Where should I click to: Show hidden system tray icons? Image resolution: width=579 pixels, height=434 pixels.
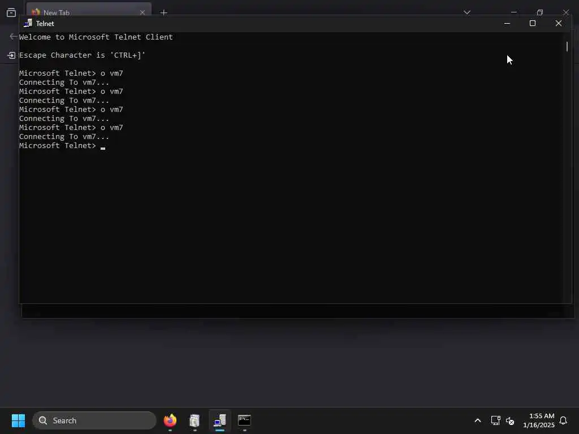[x=477, y=420]
